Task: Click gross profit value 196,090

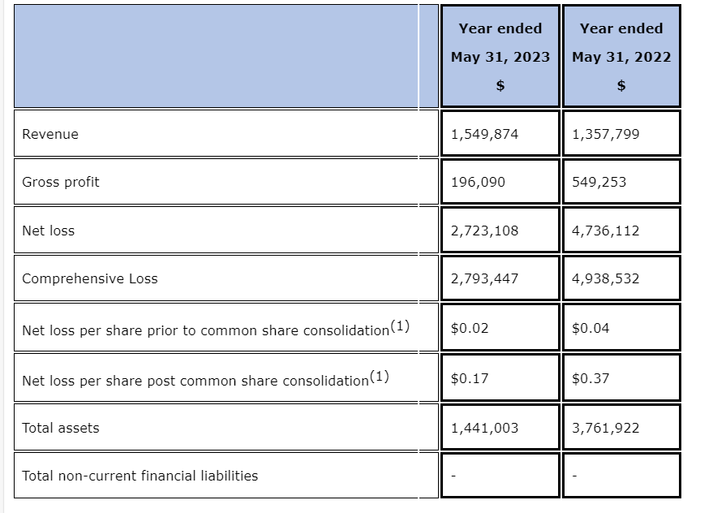Action: pos(478,182)
